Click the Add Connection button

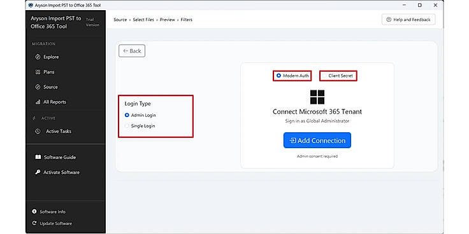tap(317, 141)
